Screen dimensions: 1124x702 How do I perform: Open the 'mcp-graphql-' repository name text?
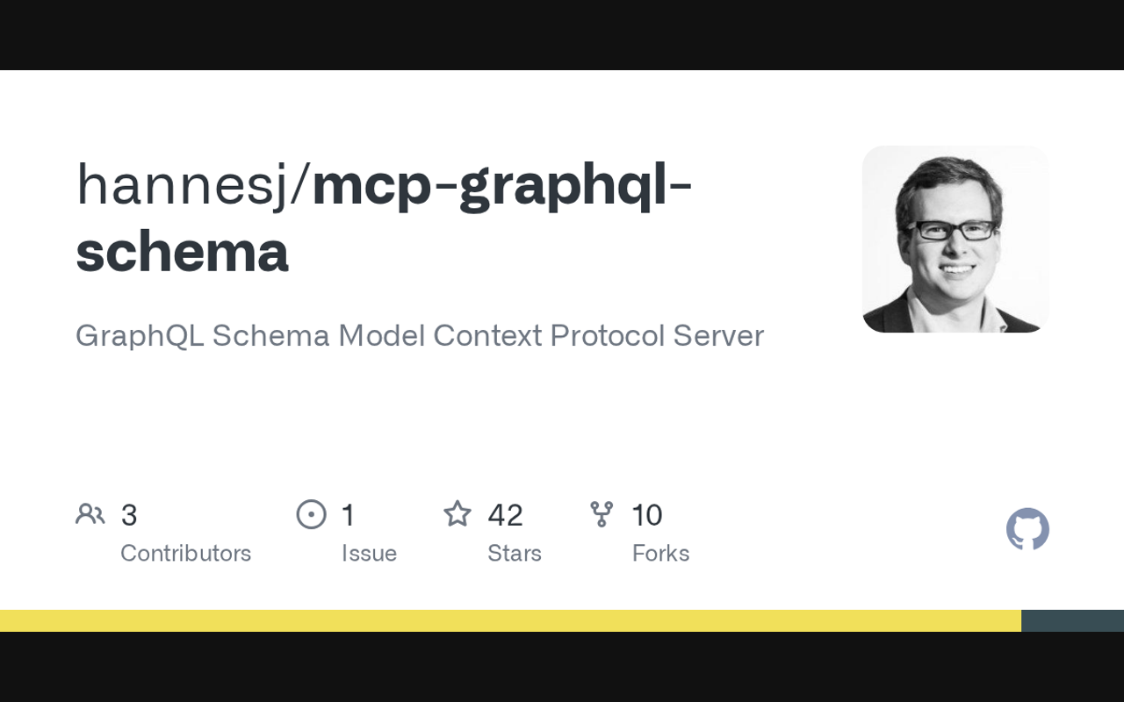pos(502,186)
